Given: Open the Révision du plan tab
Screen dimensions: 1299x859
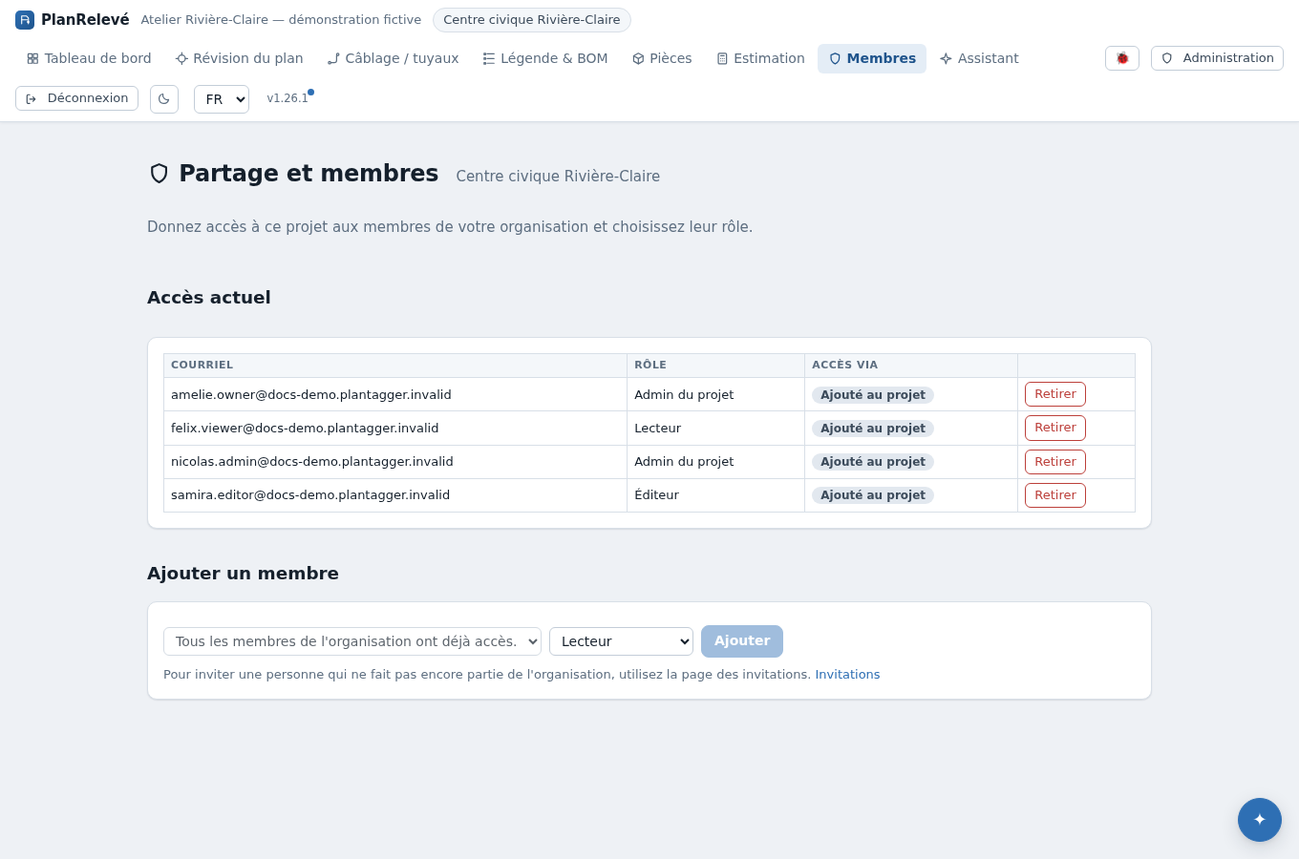Looking at the screenshot, I should point(240,58).
